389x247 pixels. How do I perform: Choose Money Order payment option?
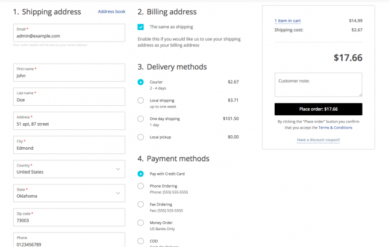point(140,223)
